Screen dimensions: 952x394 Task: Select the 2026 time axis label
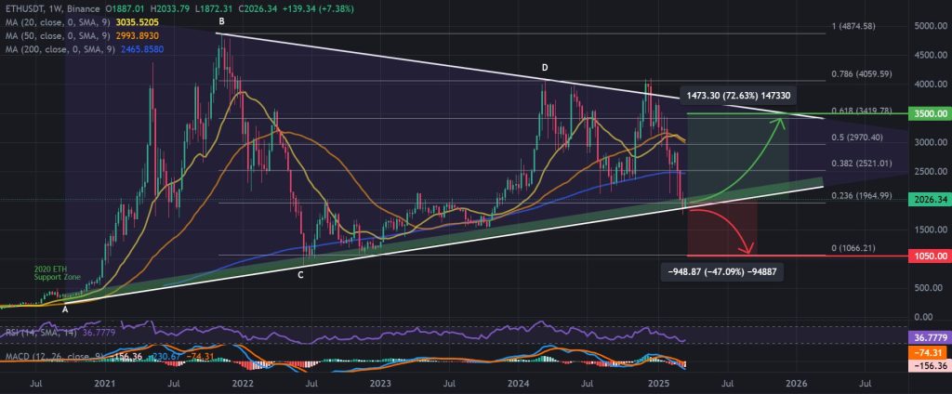tap(796, 384)
